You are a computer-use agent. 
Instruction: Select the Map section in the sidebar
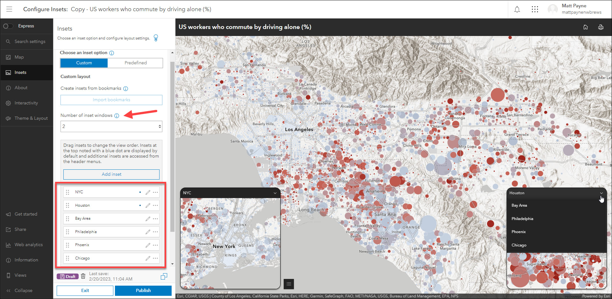tap(19, 57)
